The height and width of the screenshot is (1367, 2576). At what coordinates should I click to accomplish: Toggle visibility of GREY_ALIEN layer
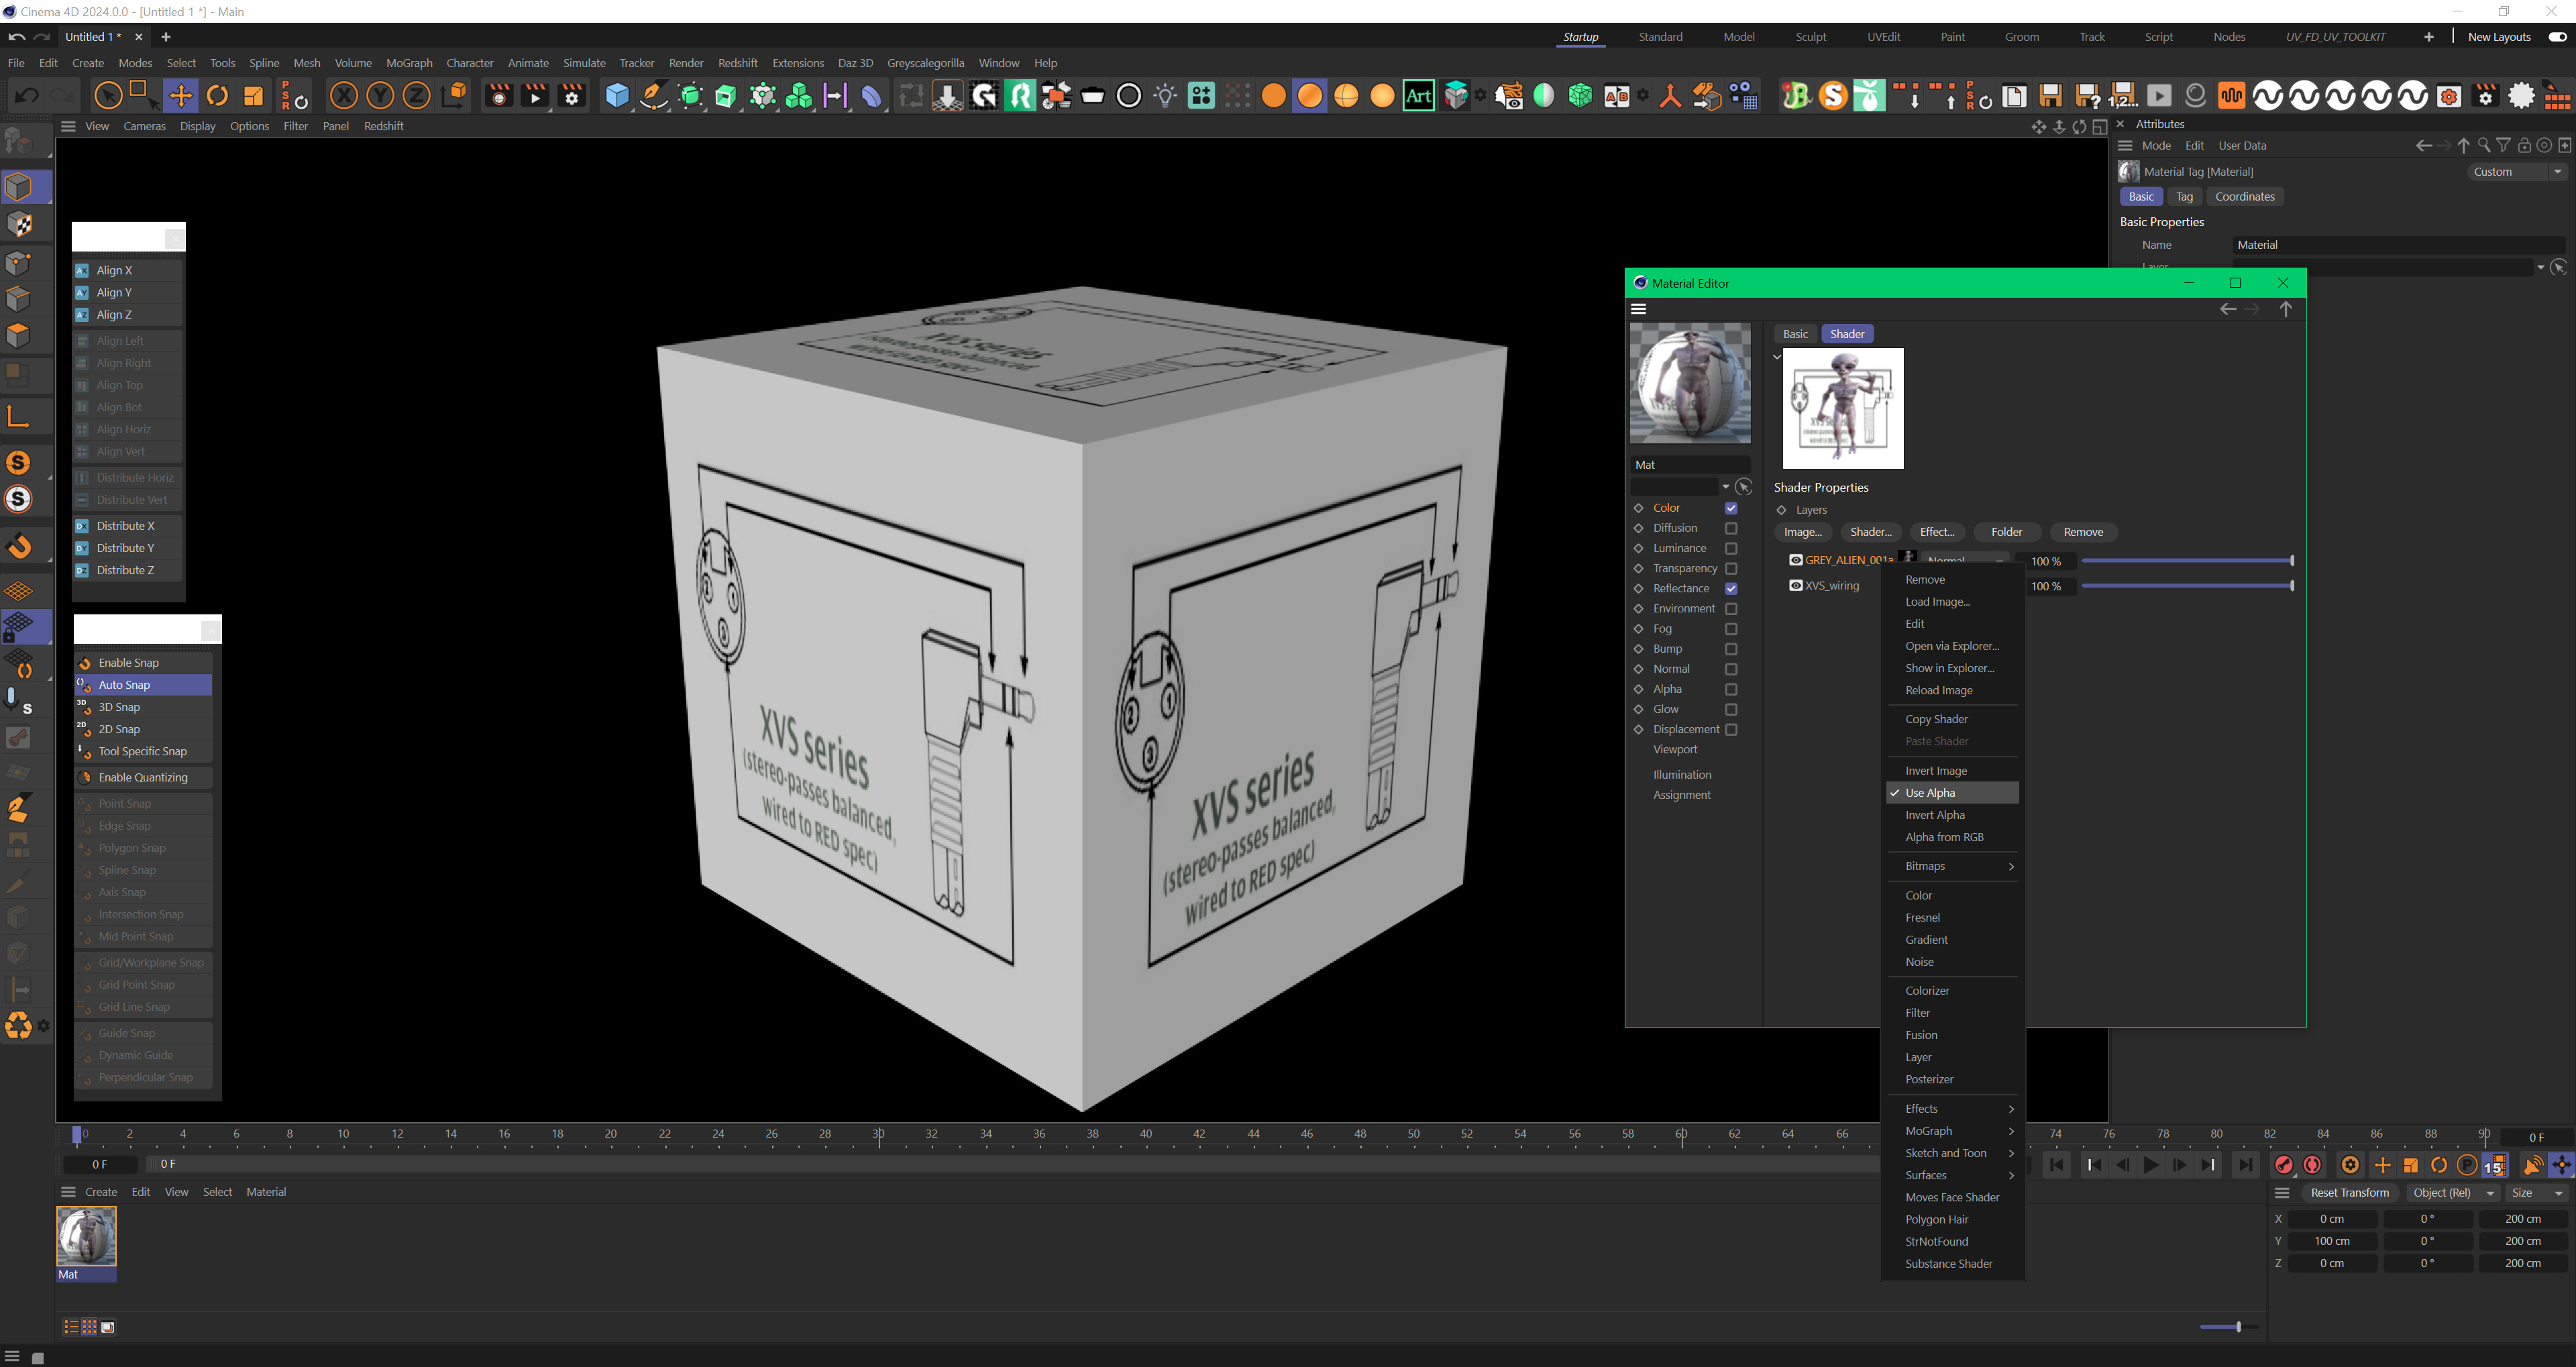click(x=1796, y=560)
